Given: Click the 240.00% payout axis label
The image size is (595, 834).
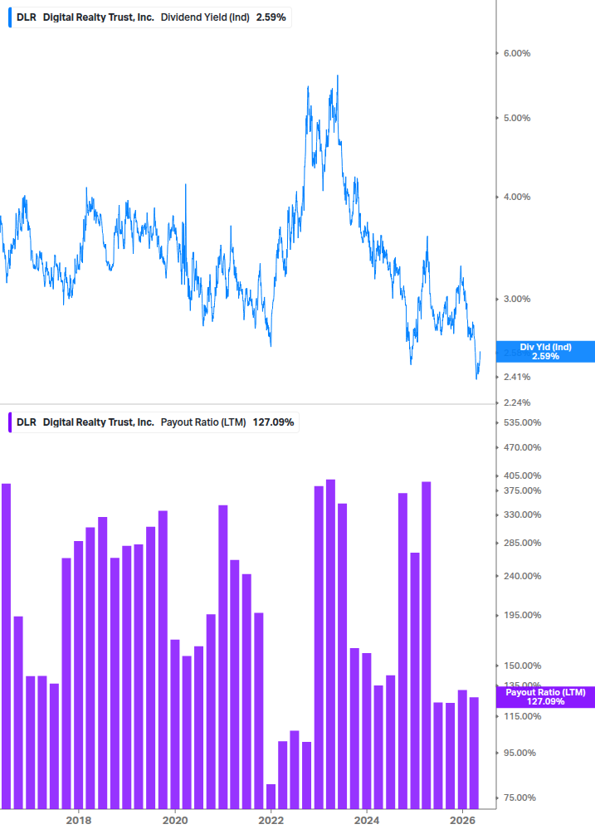Looking at the screenshot, I should click(522, 576).
